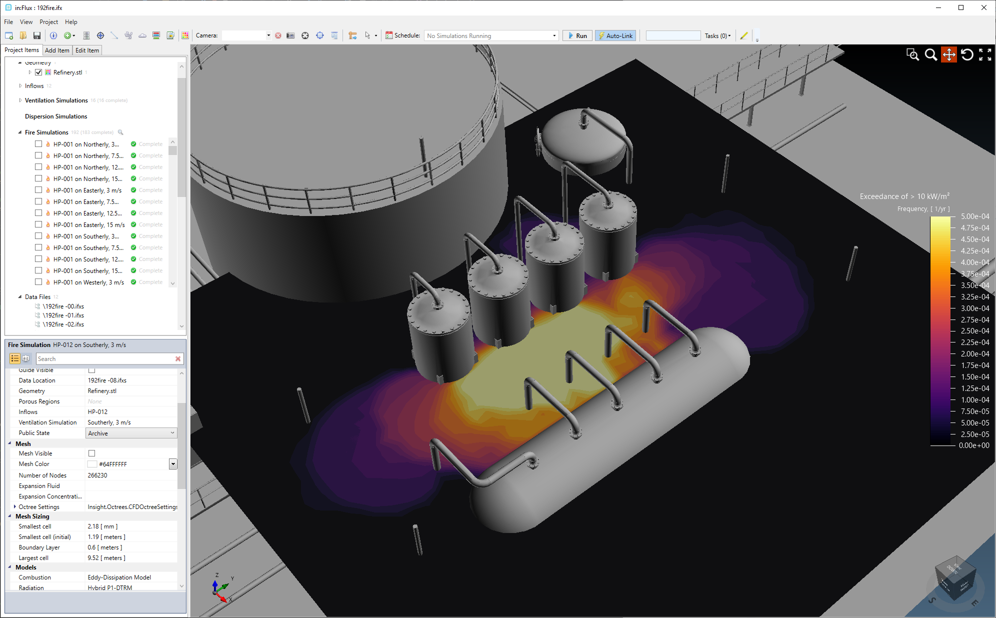Open the Mesh Color swatch dropdown
Screen dimensions: 996x618
(173, 464)
